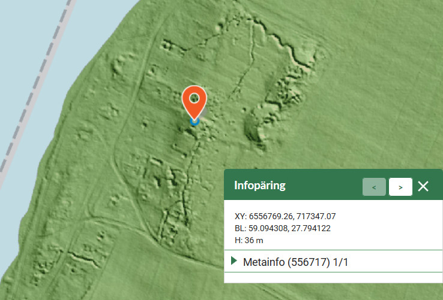443x300 pixels.
Task: Close the Infopäring panel
Action: coord(423,186)
